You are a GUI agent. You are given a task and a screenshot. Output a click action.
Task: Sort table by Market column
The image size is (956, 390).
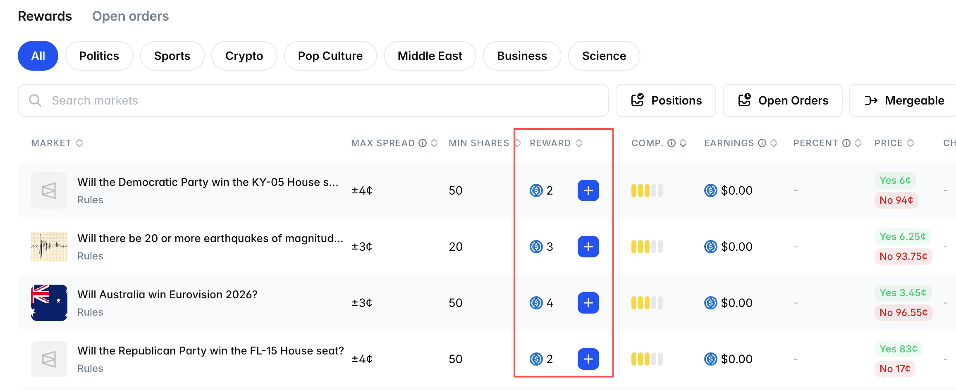(79, 143)
